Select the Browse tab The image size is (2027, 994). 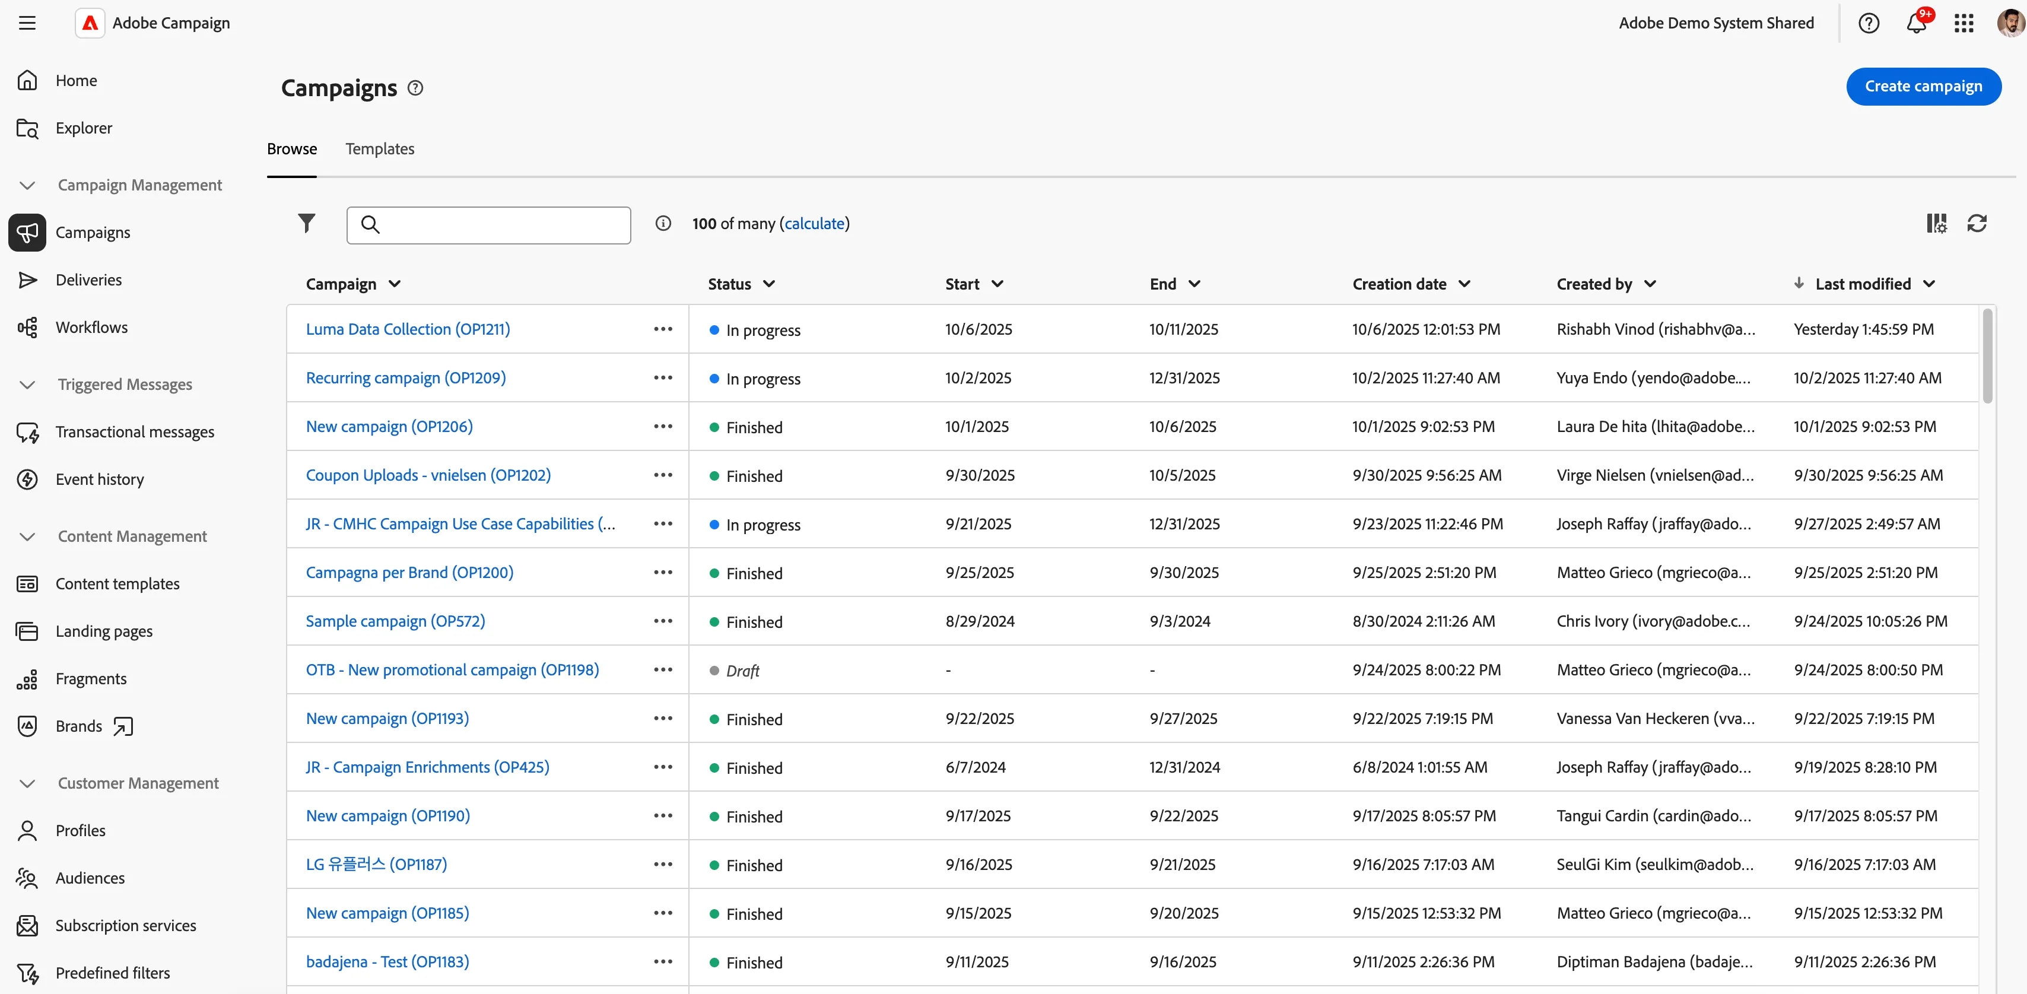point(292,149)
